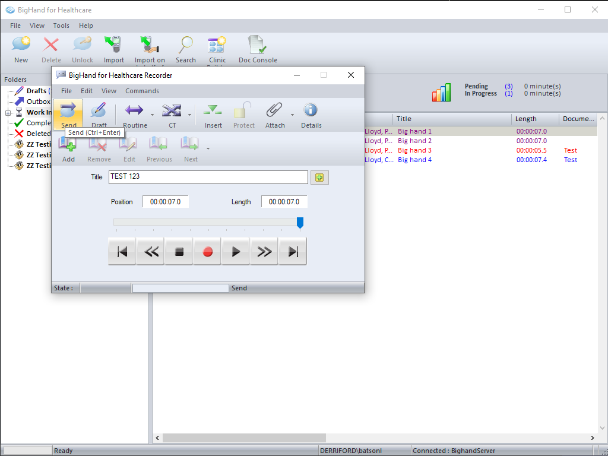This screenshot has height=456, width=608.
Task: Click the stop button
Action: point(179,252)
